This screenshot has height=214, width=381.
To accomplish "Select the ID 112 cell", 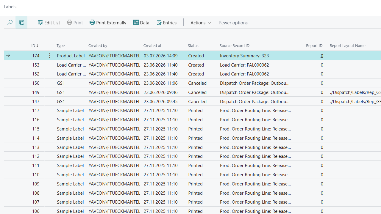I will (36, 156).
